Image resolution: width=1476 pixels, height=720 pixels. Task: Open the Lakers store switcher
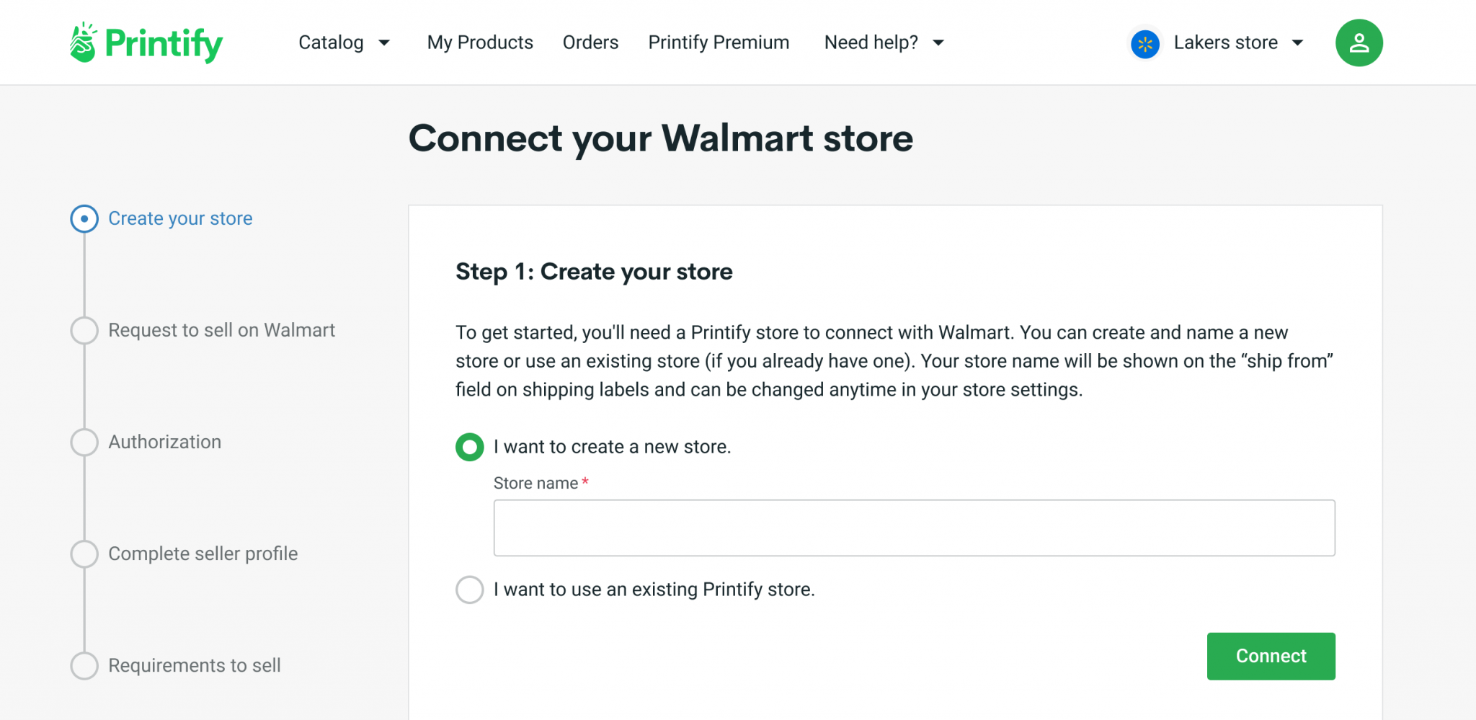1225,43
